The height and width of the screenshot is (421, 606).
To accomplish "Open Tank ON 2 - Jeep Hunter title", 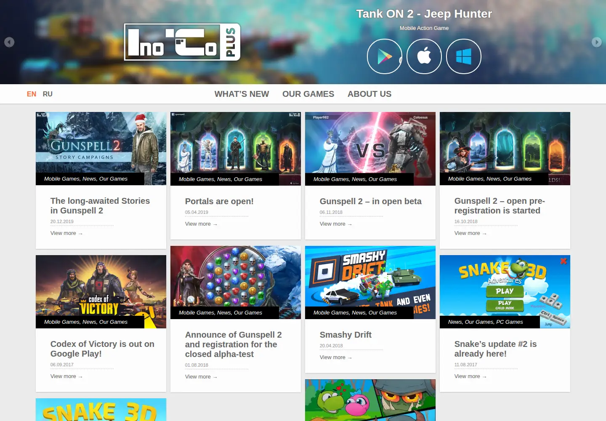I will [x=424, y=14].
